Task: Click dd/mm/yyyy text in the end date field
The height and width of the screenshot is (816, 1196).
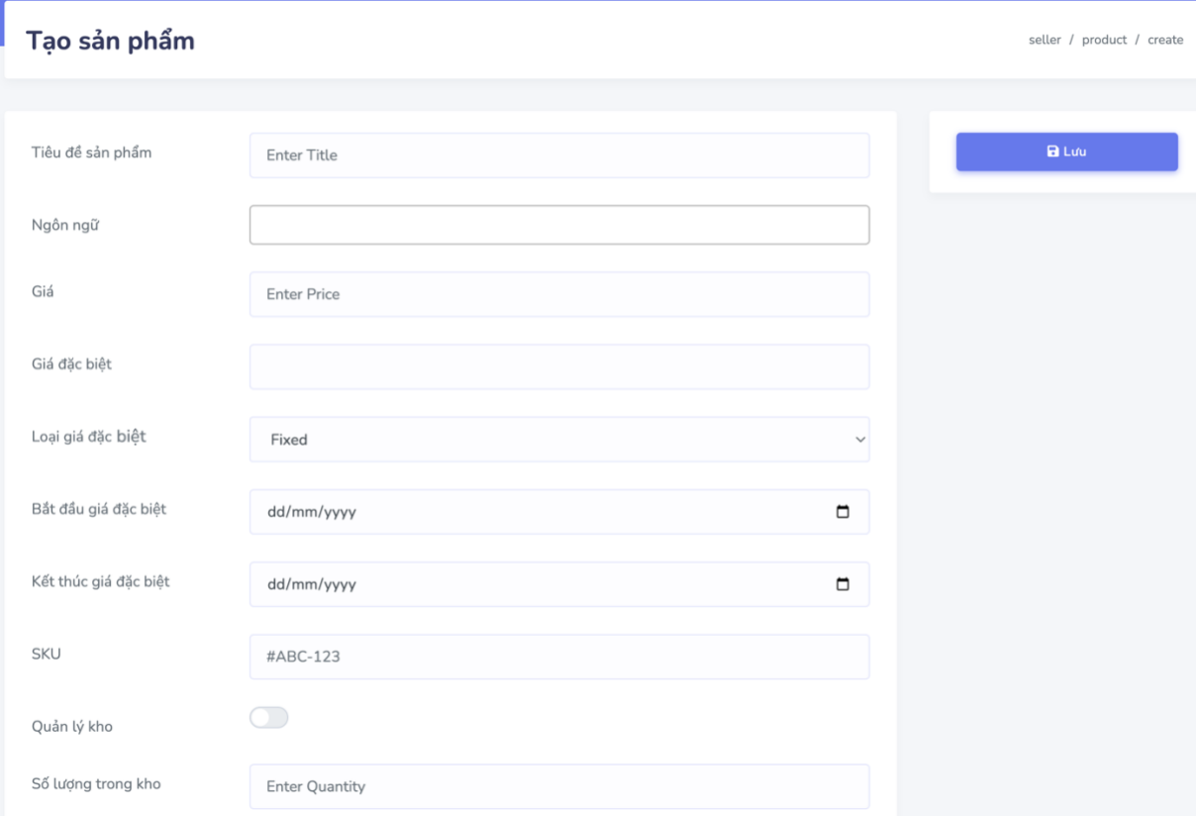Action: pyautogui.click(x=312, y=585)
